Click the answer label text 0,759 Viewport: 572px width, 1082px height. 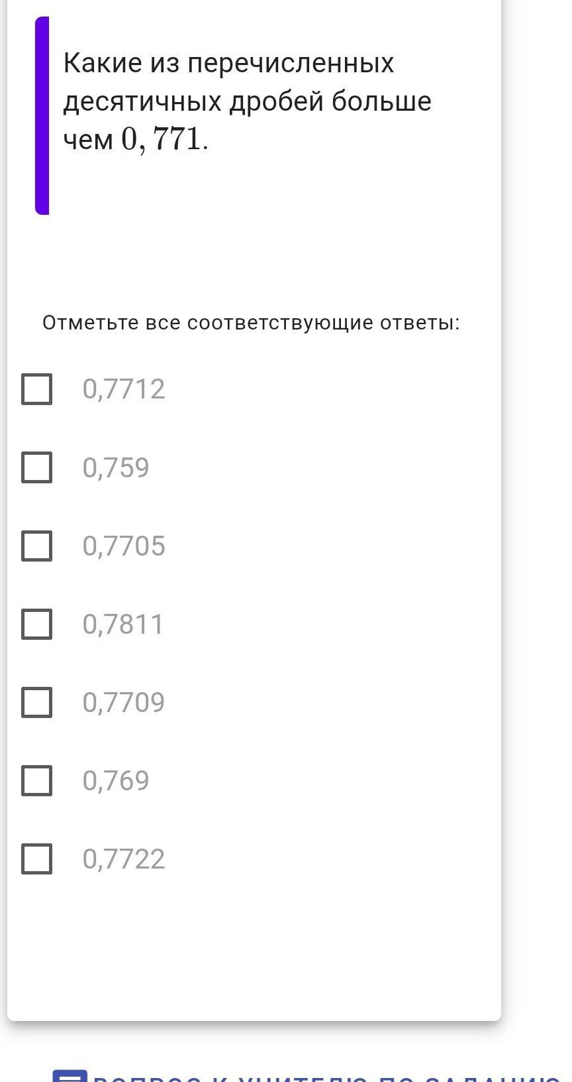tap(116, 467)
